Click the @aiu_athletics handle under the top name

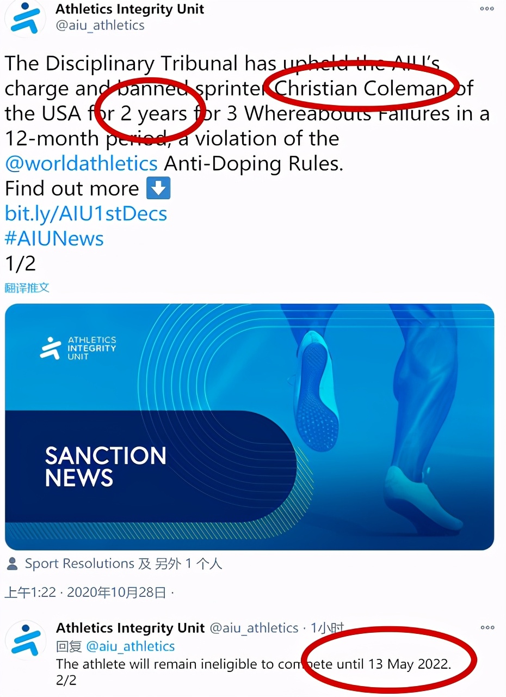pyautogui.click(x=101, y=25)
